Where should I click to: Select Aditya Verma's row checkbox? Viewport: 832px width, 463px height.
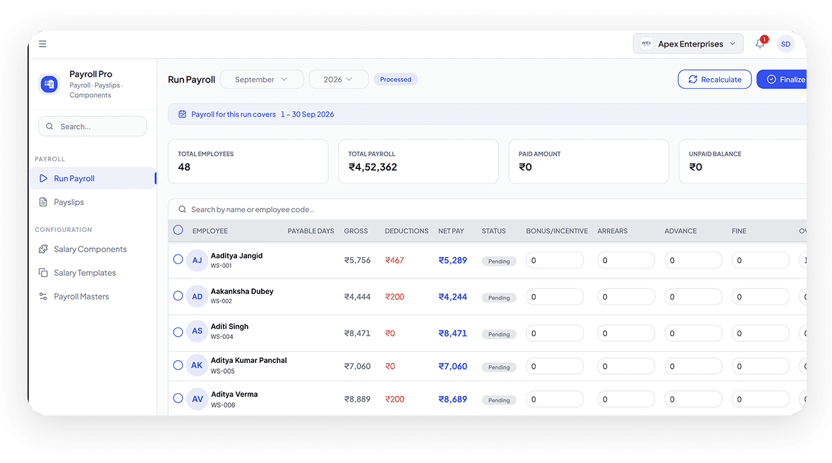pos(179,398)
